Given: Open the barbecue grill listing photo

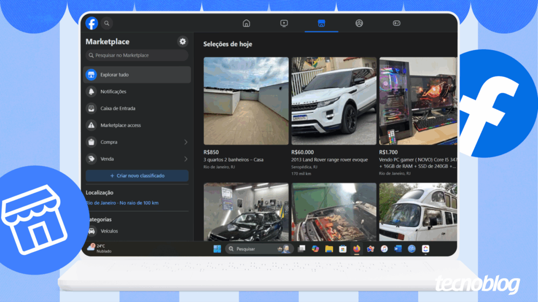Looking at the screenshot, I should tap(334, 212).
